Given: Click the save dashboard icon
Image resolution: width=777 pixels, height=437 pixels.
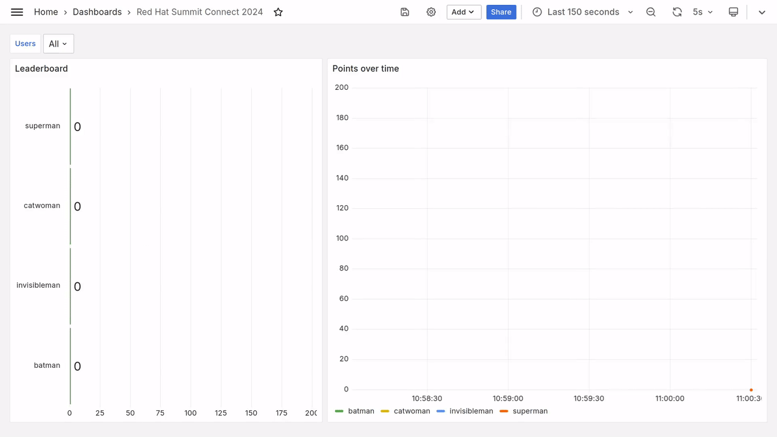Looking at the screenshot, I should [x=405, y=12].
